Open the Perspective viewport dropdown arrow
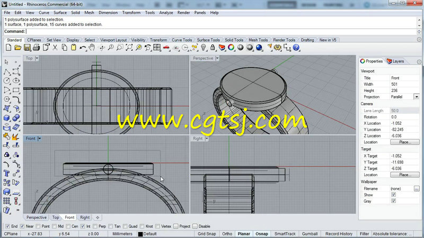This screenshot has height=238, width=424. pyautogui.click(x=217, y=58)
